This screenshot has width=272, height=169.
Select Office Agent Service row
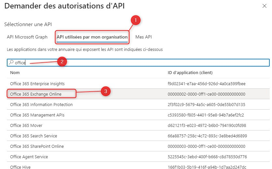pos(29,157)
